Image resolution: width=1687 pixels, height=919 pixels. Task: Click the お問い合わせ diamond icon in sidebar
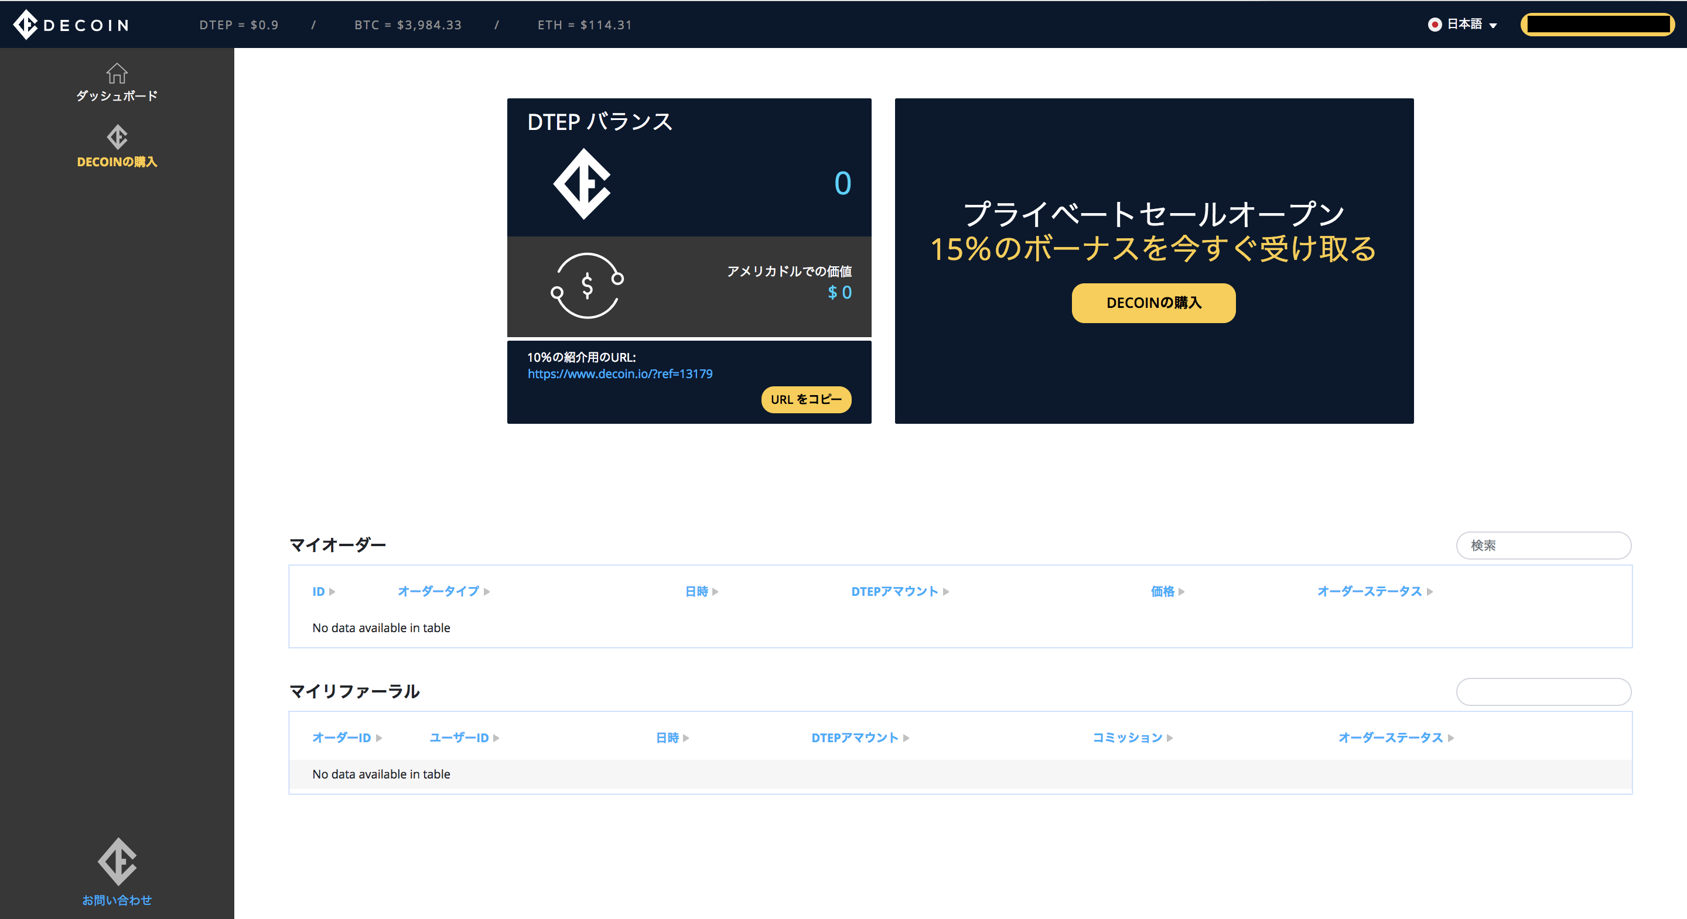(117, 862)
